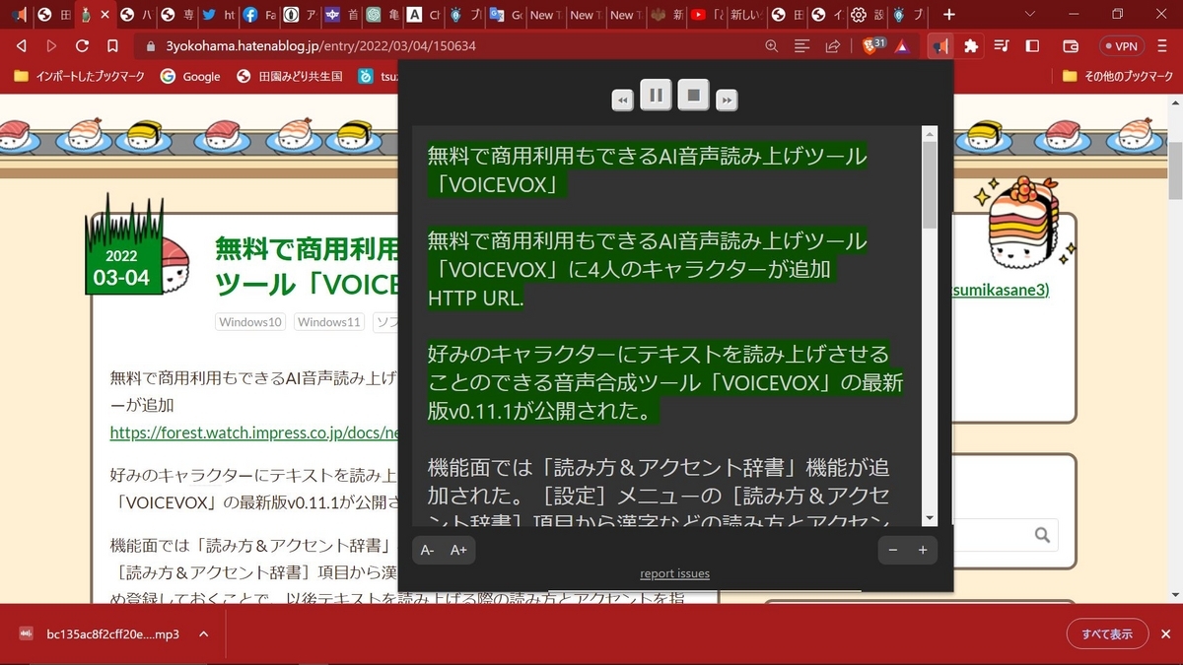The height and width of the screenshot is (665, 1183).
Task: Click the reader popup scroll-down arrow
Action: click(x=930, y=518)
